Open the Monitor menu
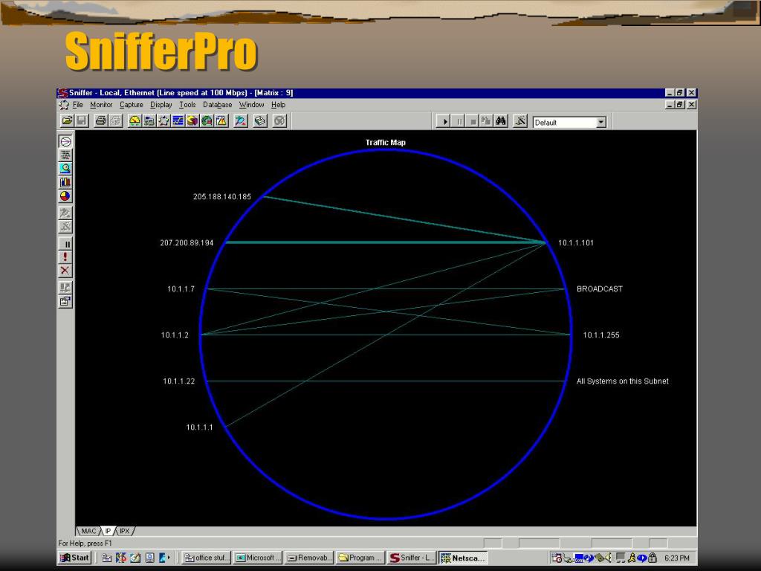 pyautogui.click(x=101, y=105)
